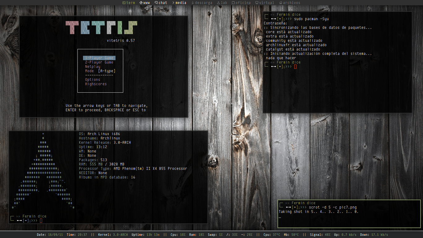Click the '~: 29%' home usage entry

[247, 235]
